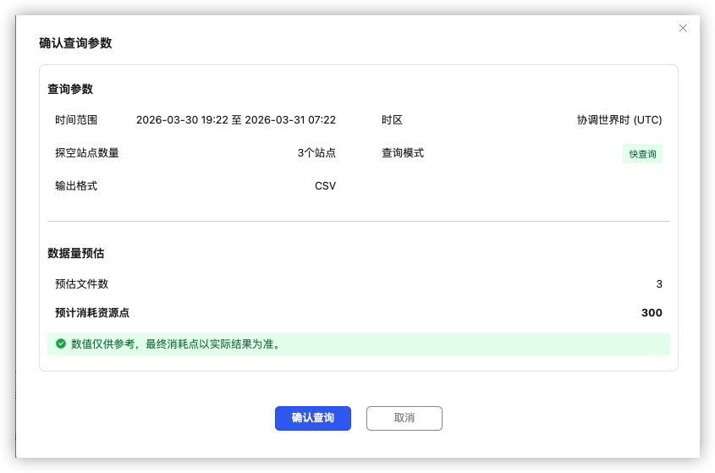Image resolution: width=715 pixels, height=473 pixels.
Task: Click the 预计消耗资源点 value 300
Action: 652,312
